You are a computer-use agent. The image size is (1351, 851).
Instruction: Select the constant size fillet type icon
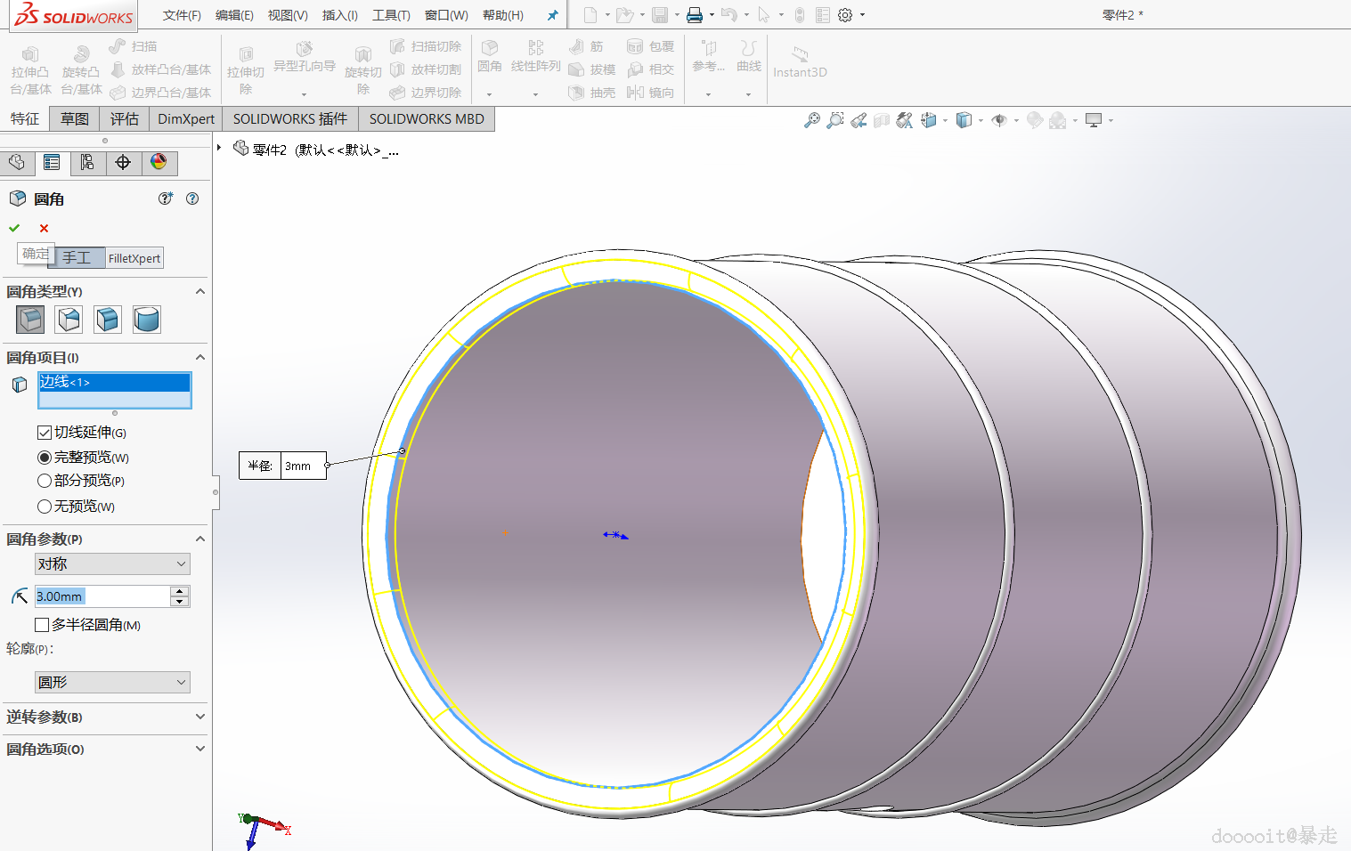[x=30, y=319]
